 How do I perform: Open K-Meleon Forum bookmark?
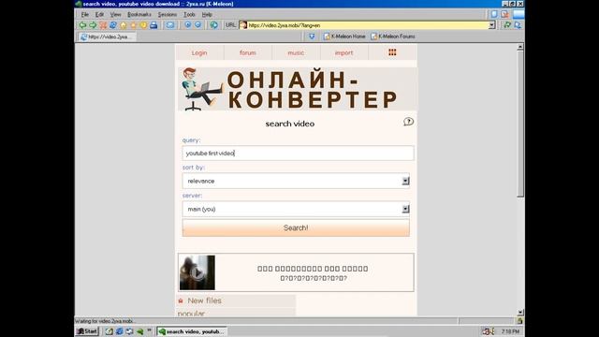point(393,37)
